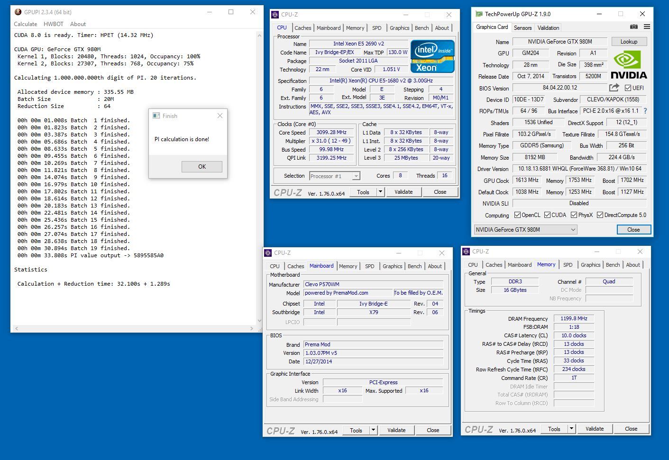Click the BIOS Version field 84.04.22.00.12
This screenshot has height=460, width=669.
click(x=560, y=88)
